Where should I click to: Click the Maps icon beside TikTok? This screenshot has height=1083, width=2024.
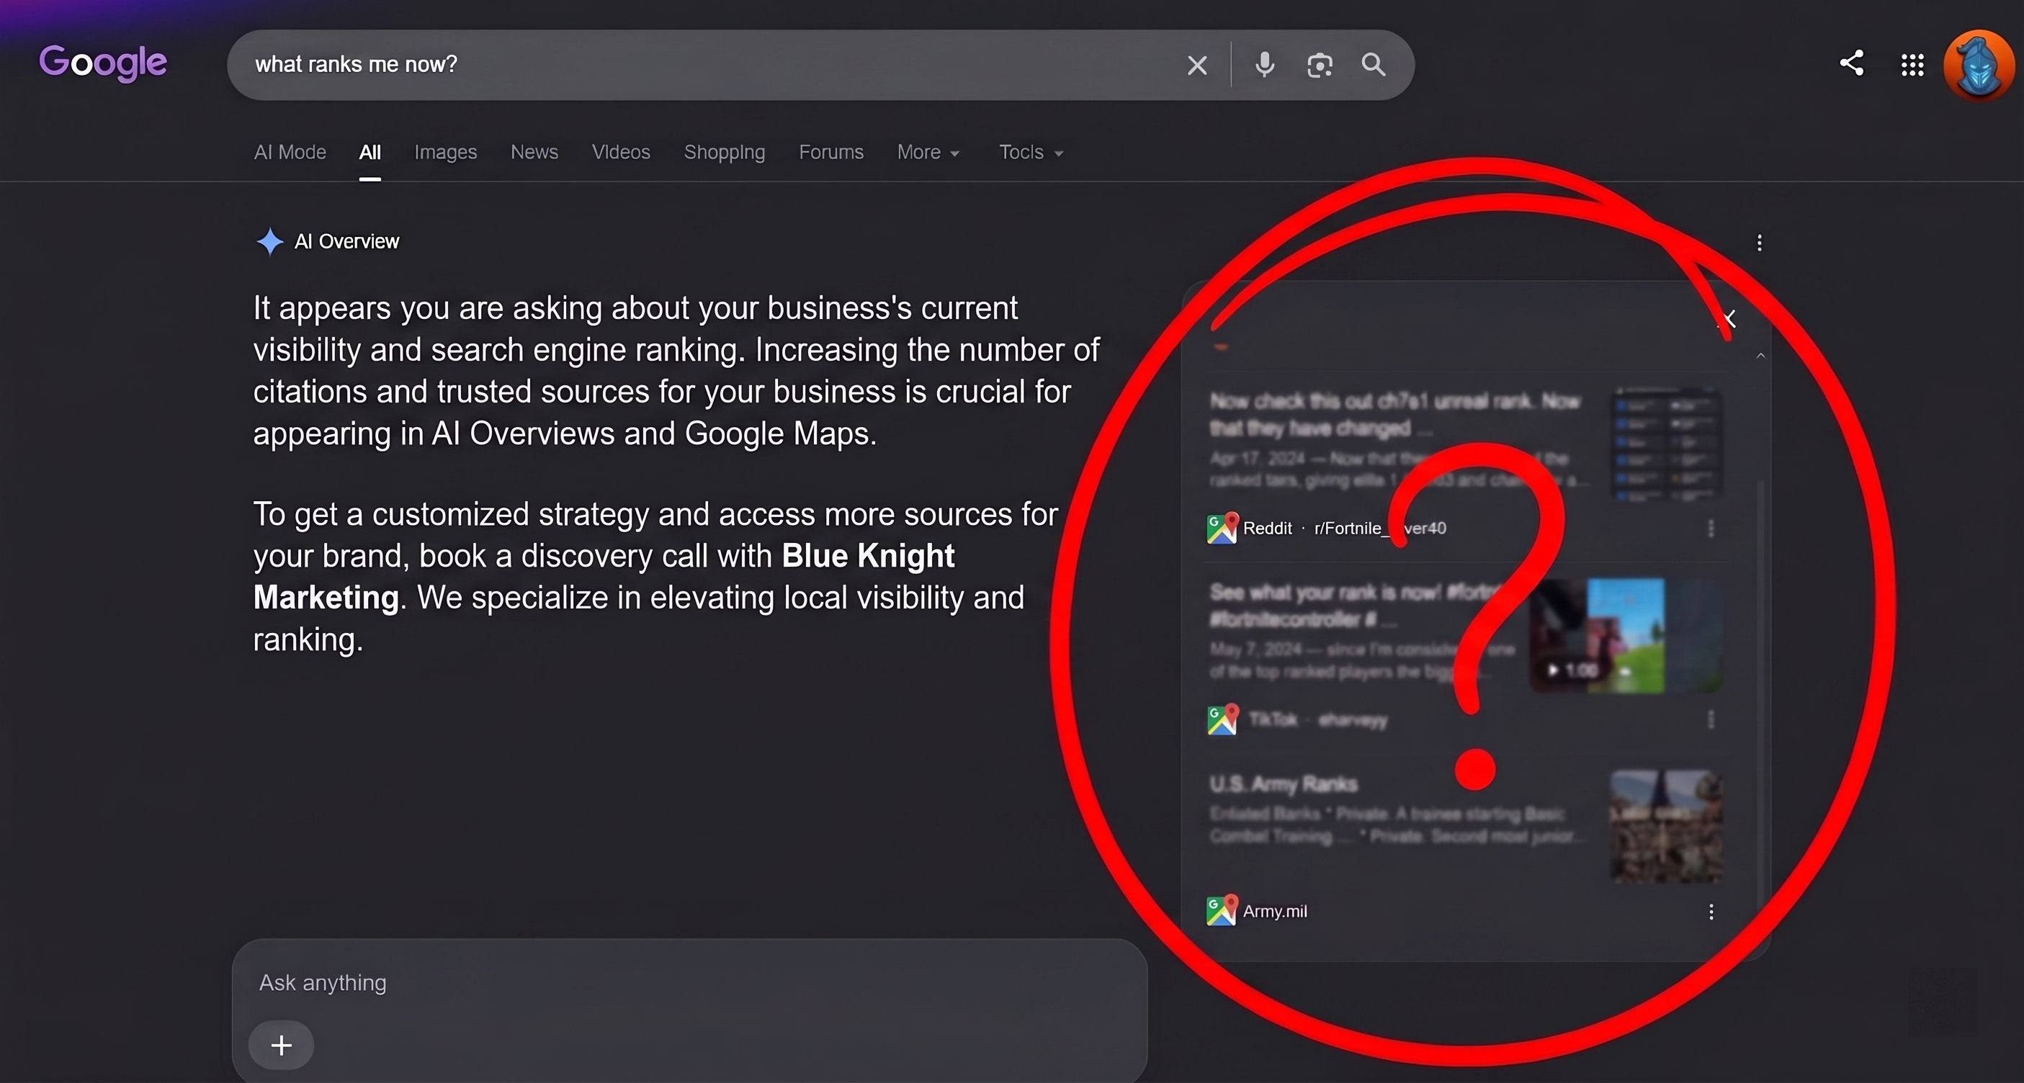[x=1222, y=719]
